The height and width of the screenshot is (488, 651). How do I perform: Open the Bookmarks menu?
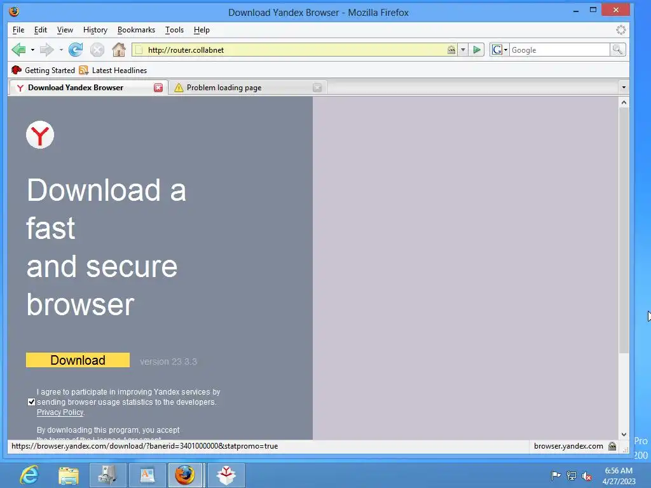[x=136, y=30]
